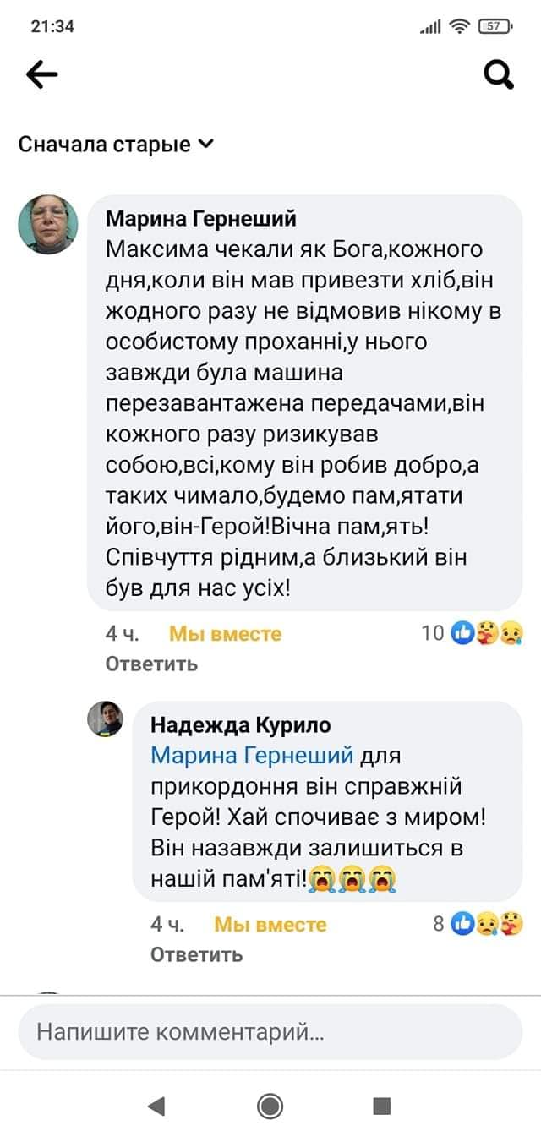The width and height of the screenshot is (541, 1142).
Task: Tap the back arrow icon
Action: [x=41, y=75]
